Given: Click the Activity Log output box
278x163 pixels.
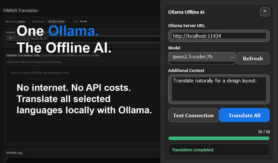Looking at the screenshot, I should pos(83,160).
